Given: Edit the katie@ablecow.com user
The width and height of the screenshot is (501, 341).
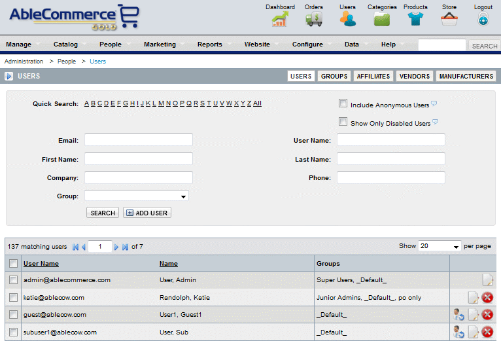Looking at the screenshot, I should click(473, 298).
